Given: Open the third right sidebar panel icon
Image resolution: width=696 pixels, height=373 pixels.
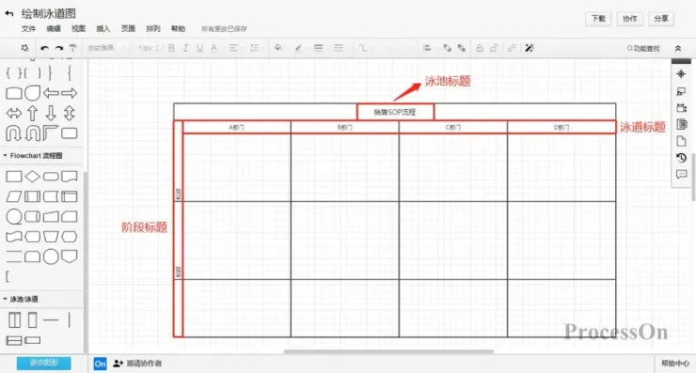Looking at the screenshot, I should (x=681, y=108).
